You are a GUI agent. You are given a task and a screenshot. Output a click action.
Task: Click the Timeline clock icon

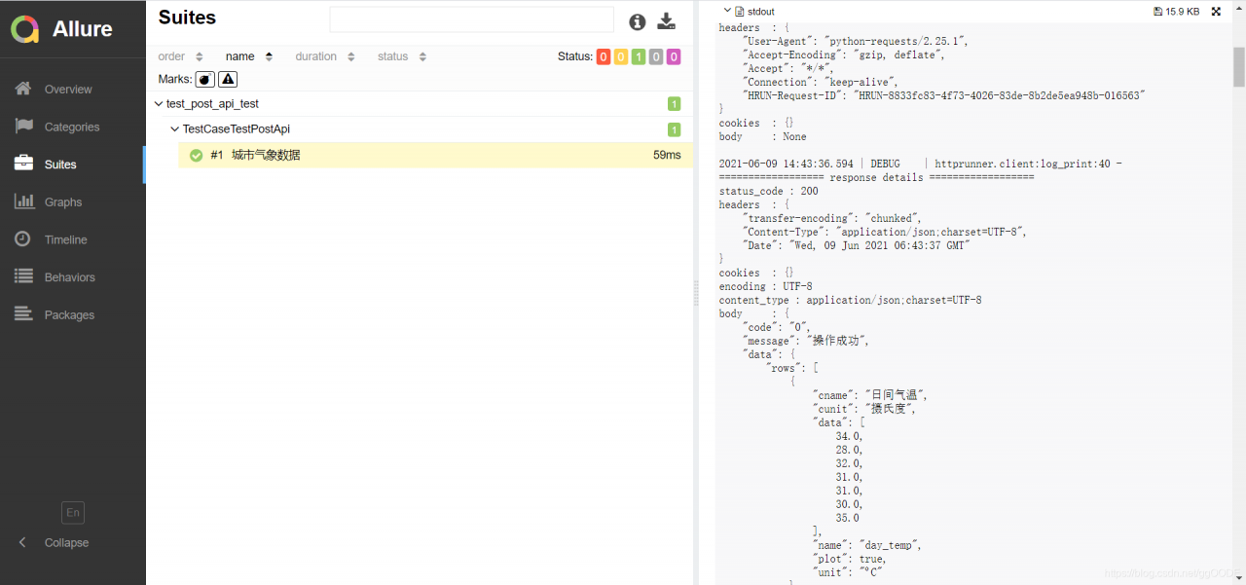(x=24, y=239)
